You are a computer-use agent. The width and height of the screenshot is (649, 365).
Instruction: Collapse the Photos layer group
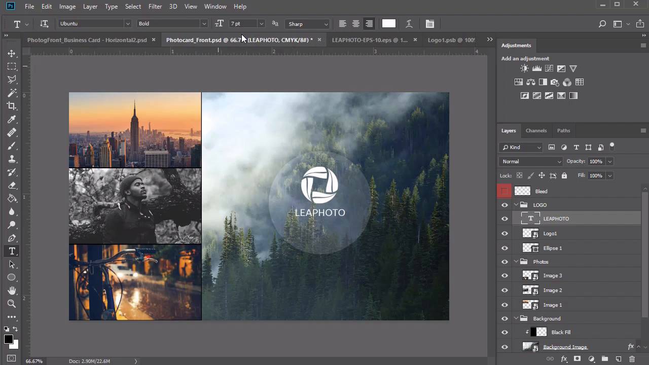point(517,262)
